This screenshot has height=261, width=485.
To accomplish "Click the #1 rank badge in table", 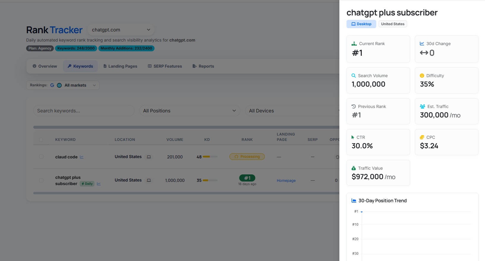I will click(x=247, y=178).
